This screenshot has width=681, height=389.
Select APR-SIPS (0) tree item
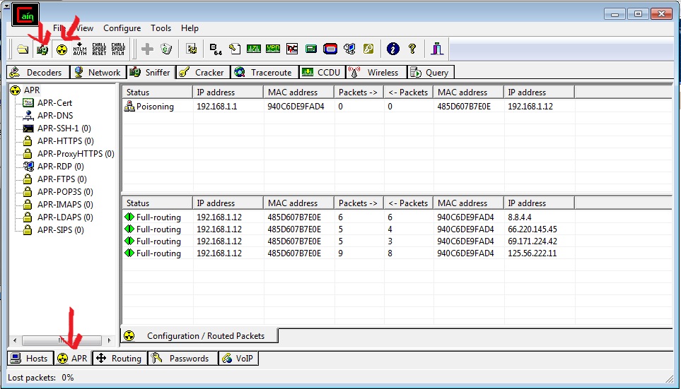60,230
